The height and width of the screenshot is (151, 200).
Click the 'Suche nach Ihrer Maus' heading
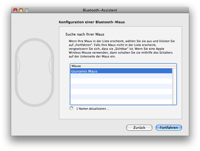[x=85, y=34]
